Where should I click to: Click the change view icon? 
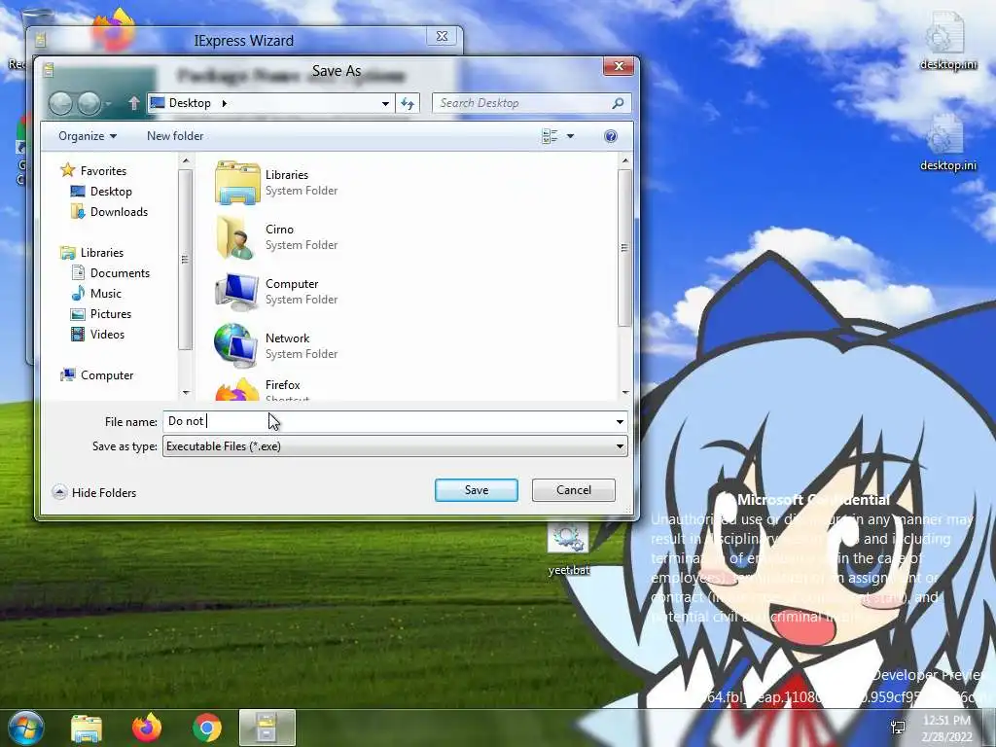(x=550, y=136)
